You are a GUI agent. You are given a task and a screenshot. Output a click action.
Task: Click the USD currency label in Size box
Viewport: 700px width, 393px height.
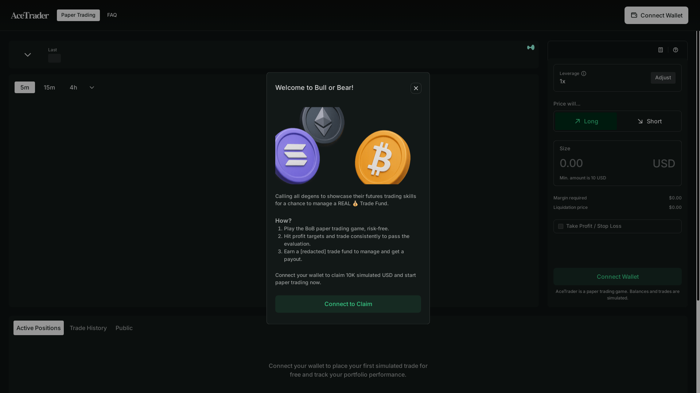point(664,163)
